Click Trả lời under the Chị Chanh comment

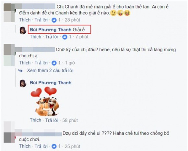pos(41,20)
